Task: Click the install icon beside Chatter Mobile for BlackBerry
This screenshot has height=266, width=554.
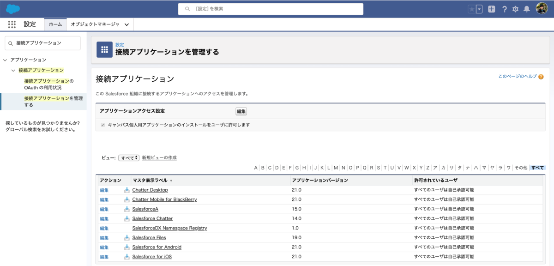Action: (x=127, y=199)
